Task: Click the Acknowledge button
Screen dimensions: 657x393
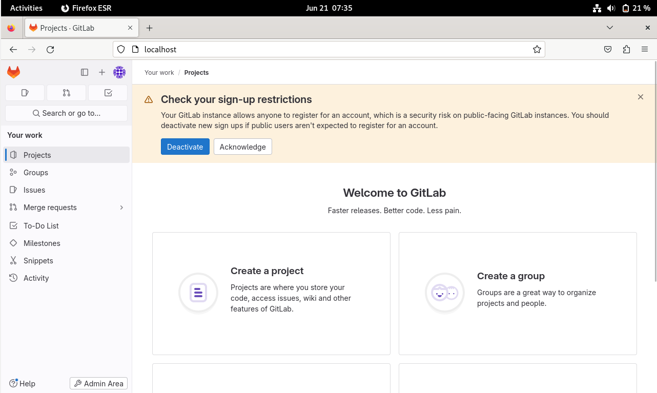Action: (x=243, y=147)
